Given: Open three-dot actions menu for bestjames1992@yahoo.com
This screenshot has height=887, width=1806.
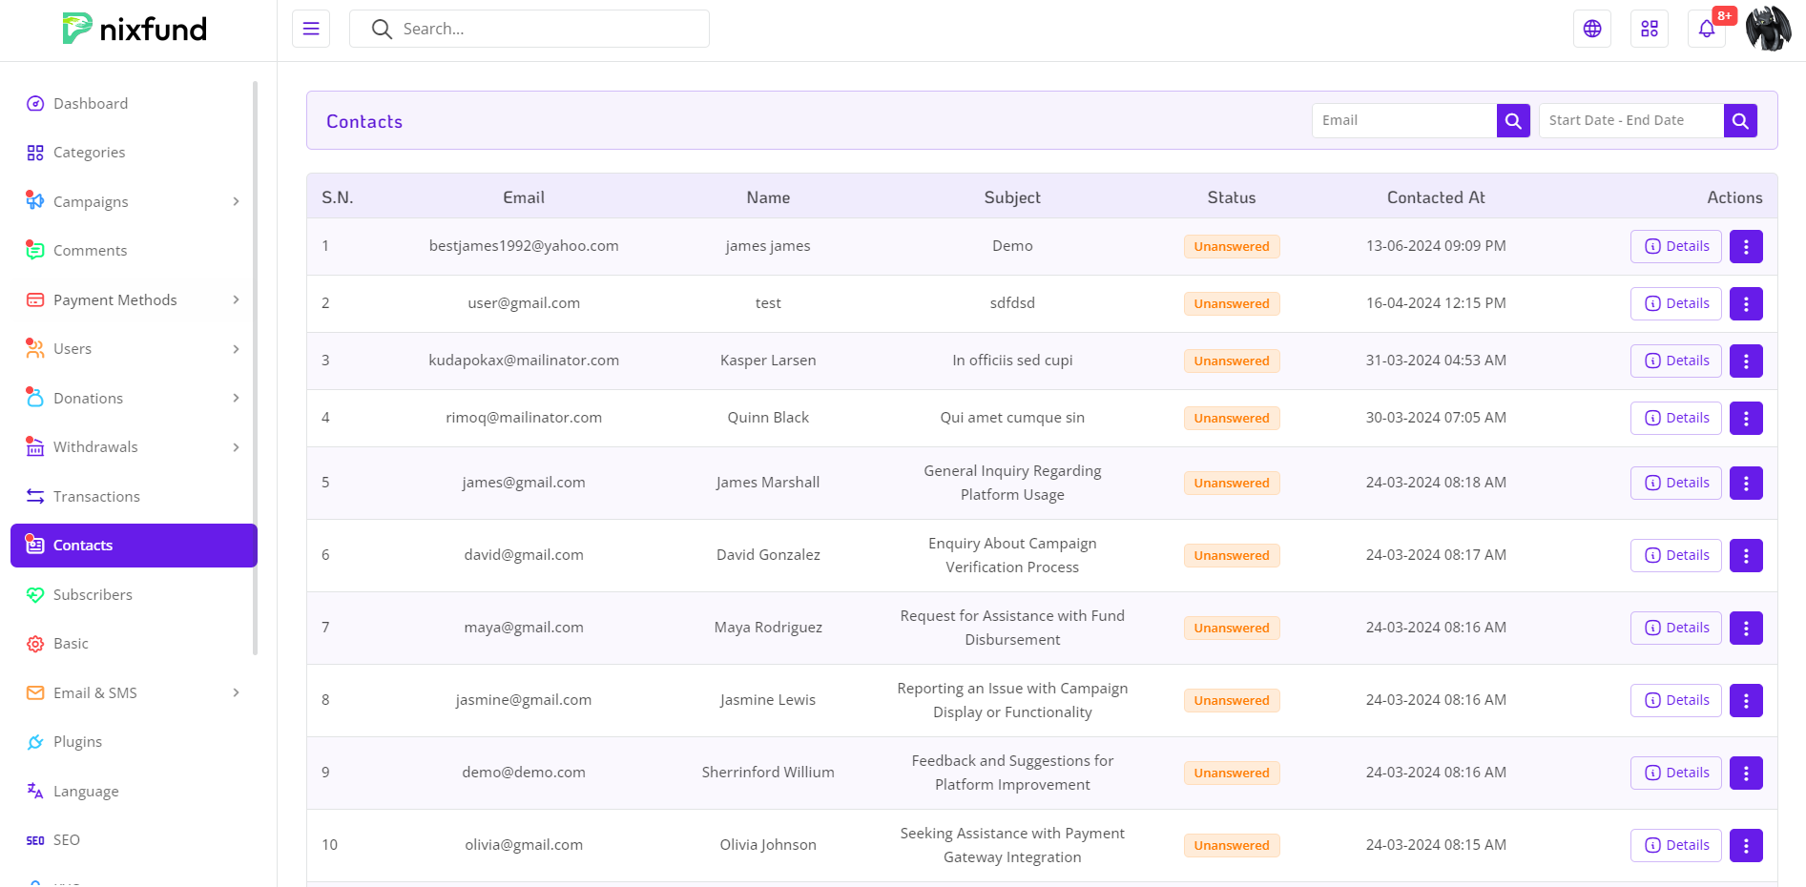Looking at the screenshot, I should [1746, 247].
